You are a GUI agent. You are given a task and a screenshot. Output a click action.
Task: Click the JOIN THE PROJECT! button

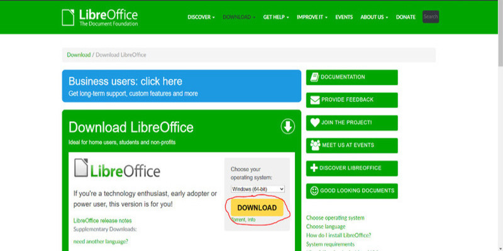pyautogui.click(x=352, y=123)
